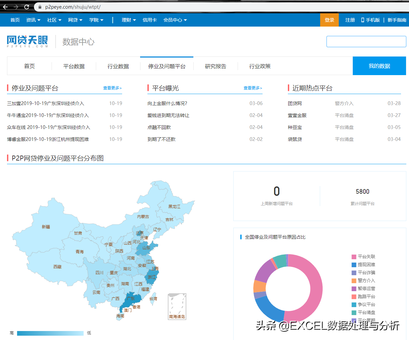Go back with the browser back arrow

pos(5,7)
